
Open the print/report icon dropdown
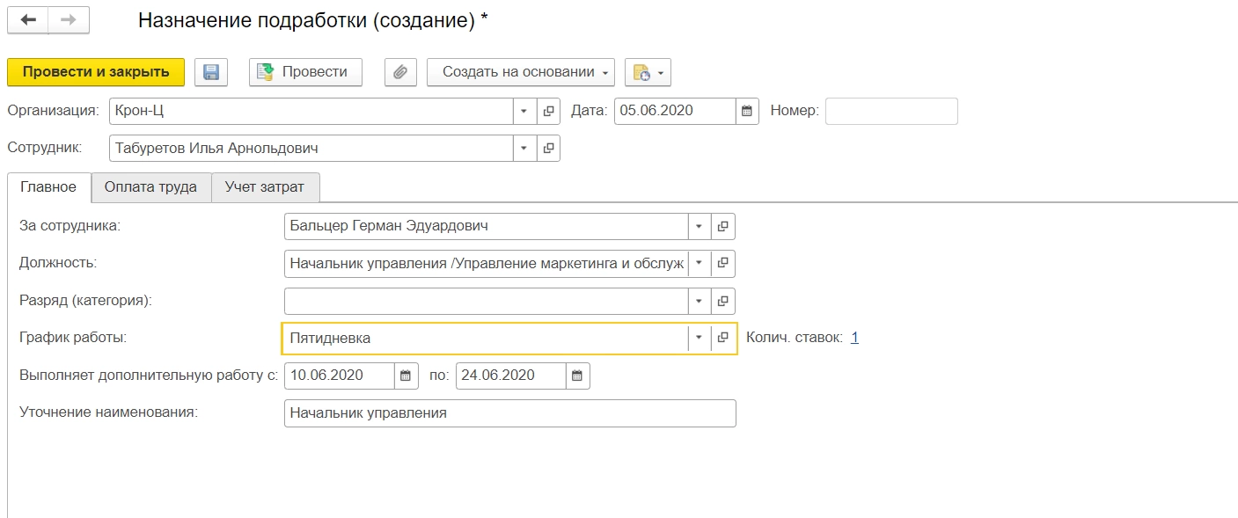coord(648,72)
